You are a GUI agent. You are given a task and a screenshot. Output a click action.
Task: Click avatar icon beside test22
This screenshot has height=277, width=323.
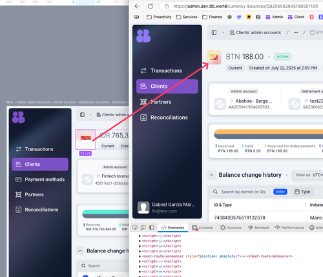tap(295, 104)
